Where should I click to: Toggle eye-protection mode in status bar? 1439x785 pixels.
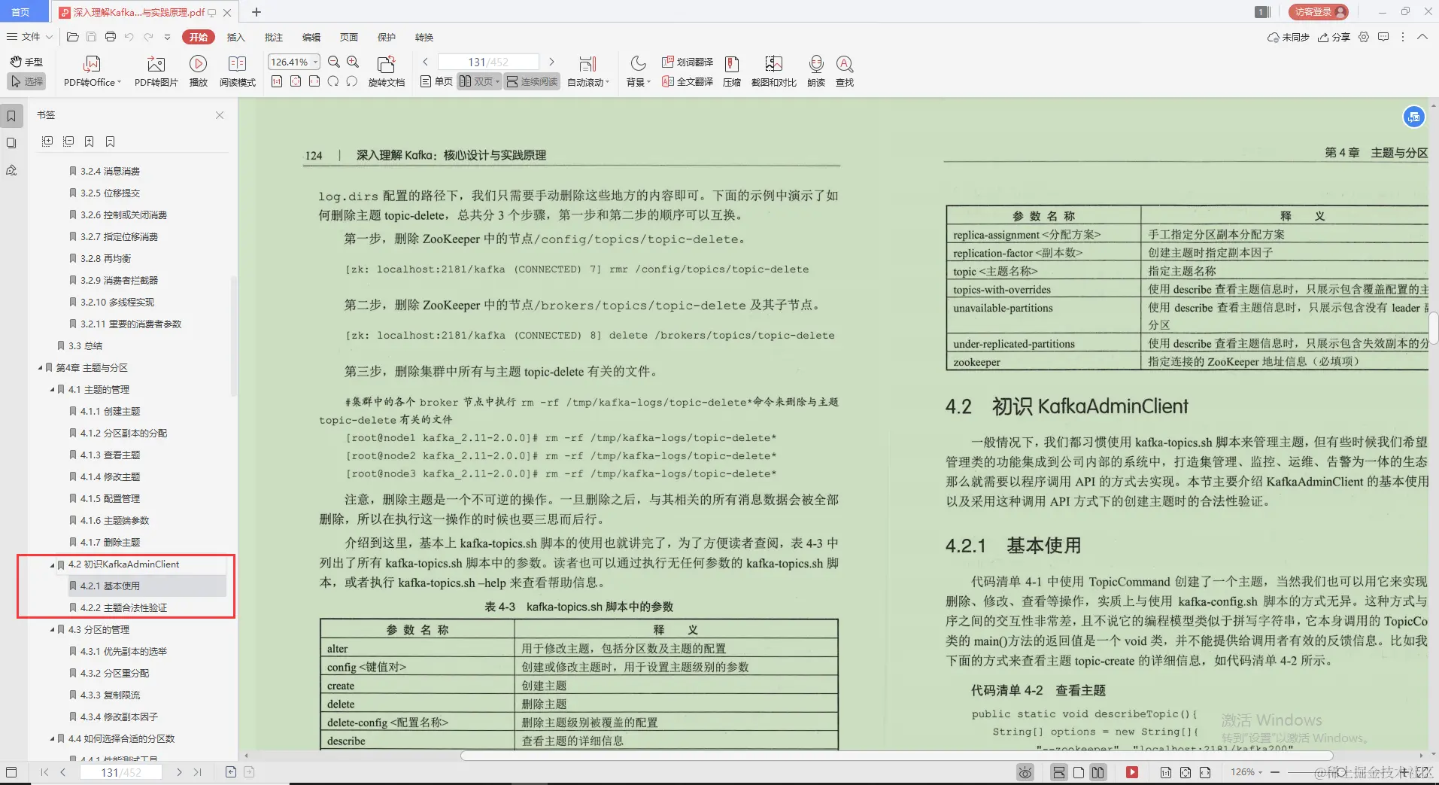(x=1025, y=772)
